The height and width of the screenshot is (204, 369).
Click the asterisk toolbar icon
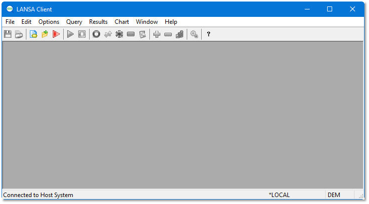[119, 34]
